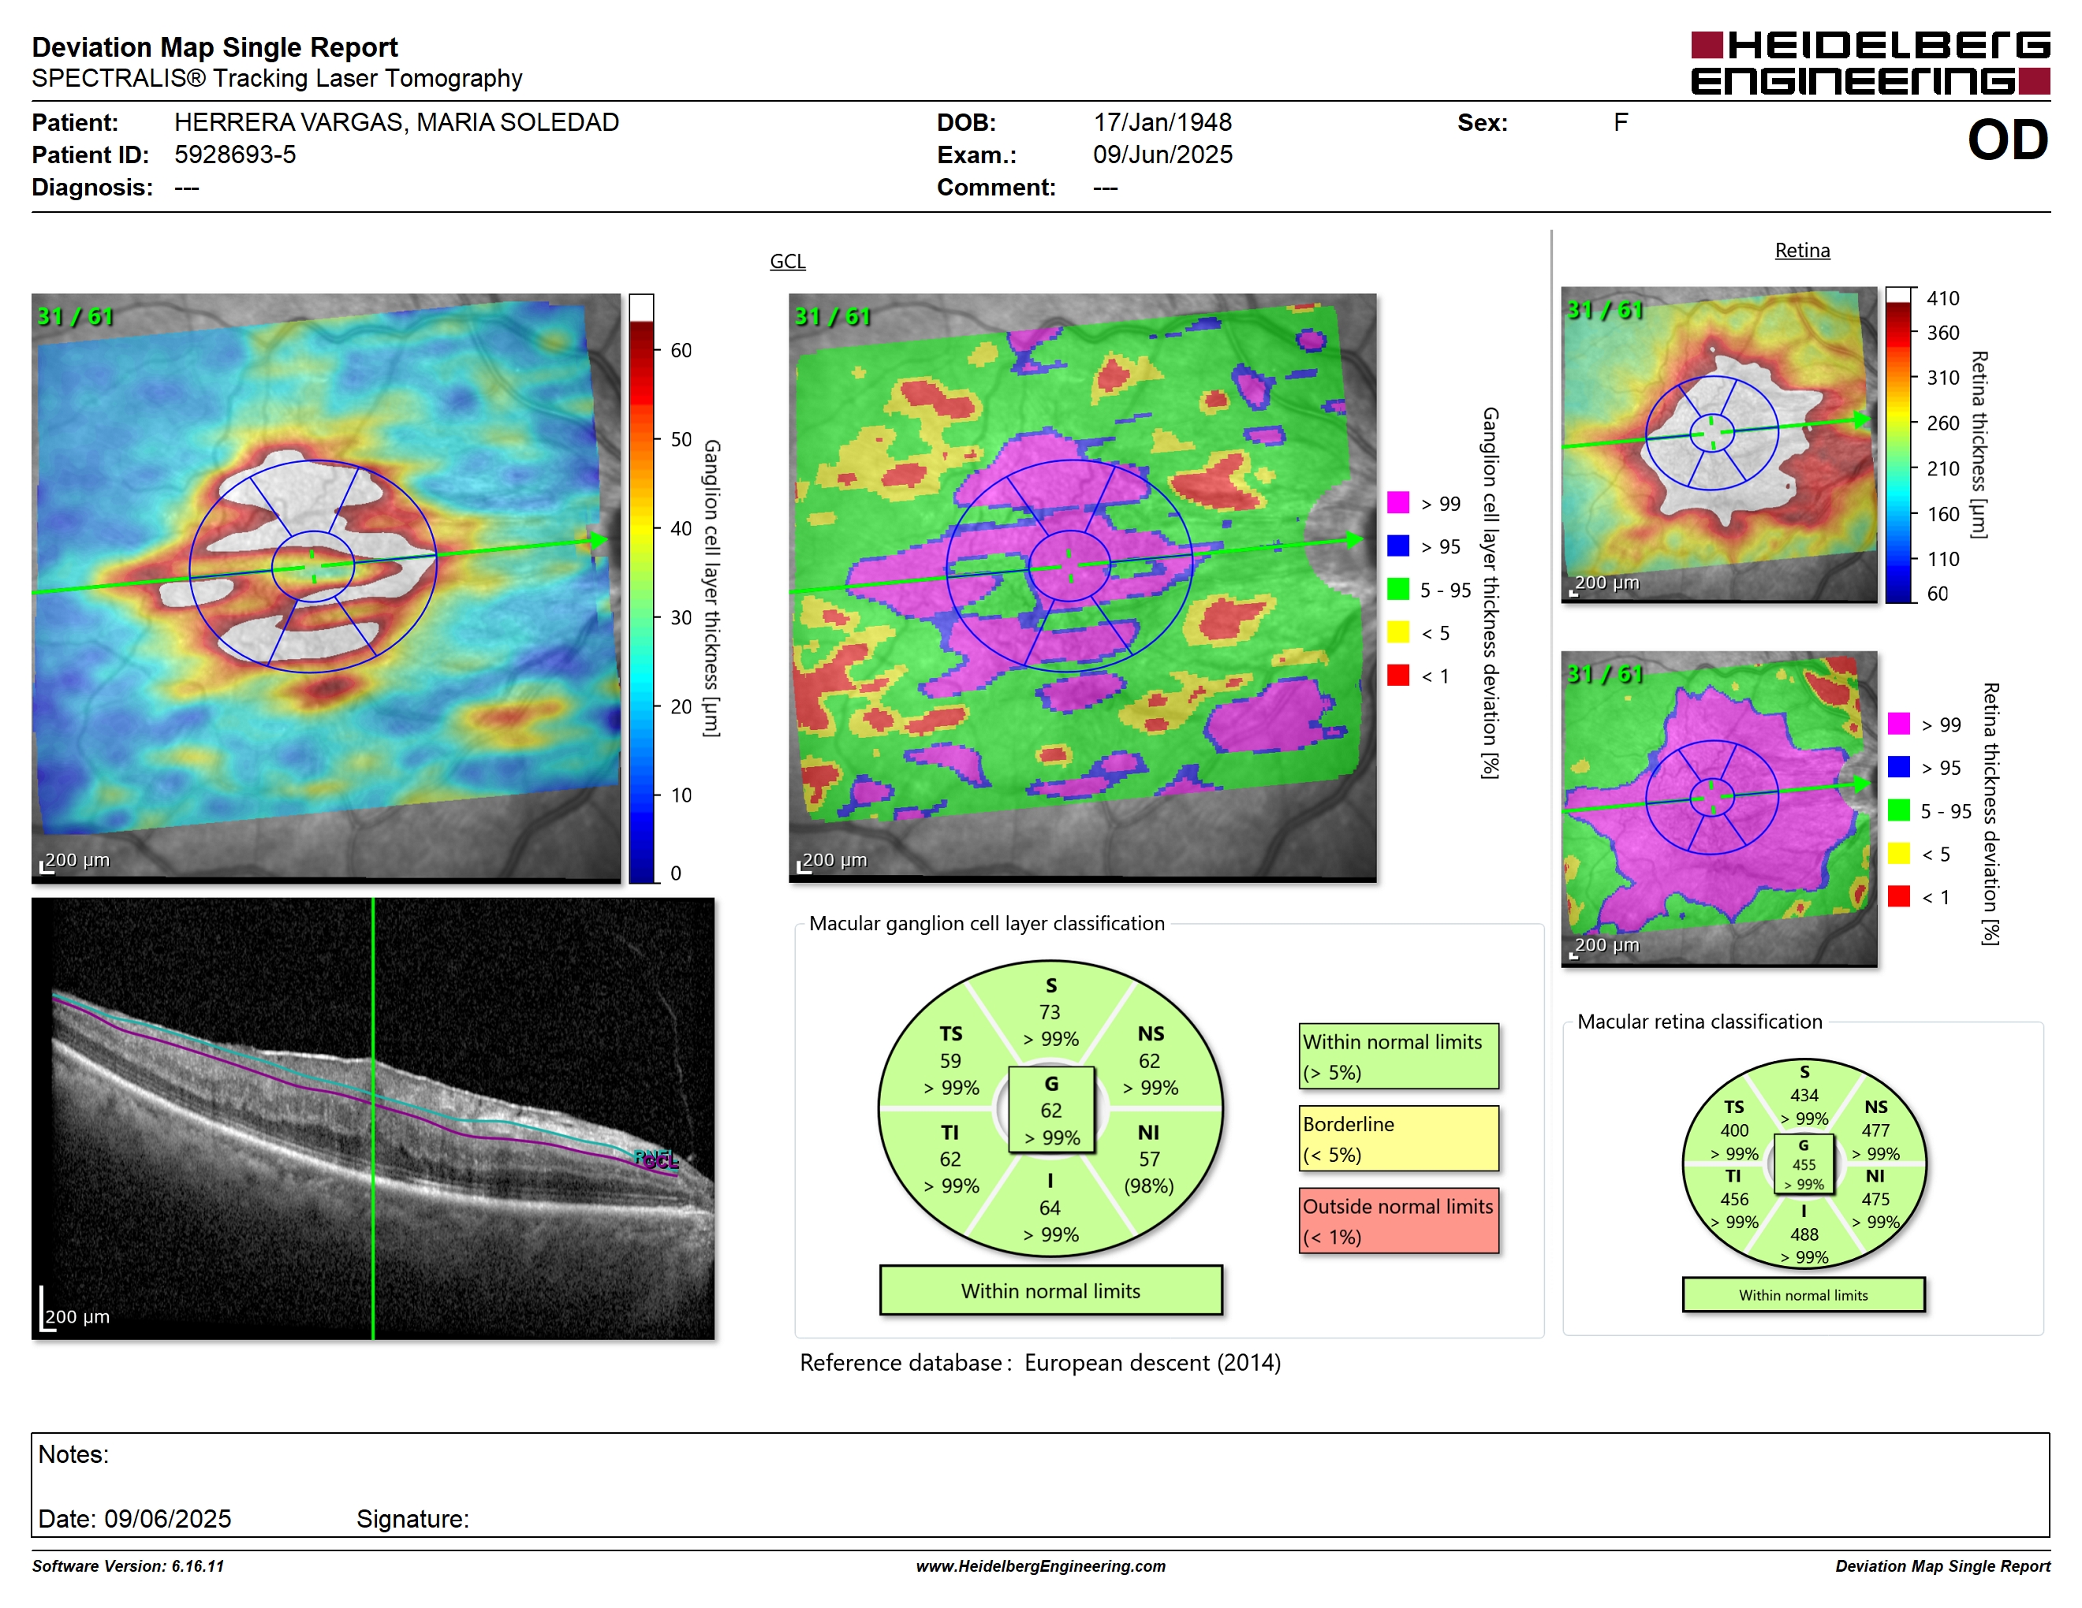
Task: Click the 200 µm scale label on the B-scan
Action: [77, 1316]
